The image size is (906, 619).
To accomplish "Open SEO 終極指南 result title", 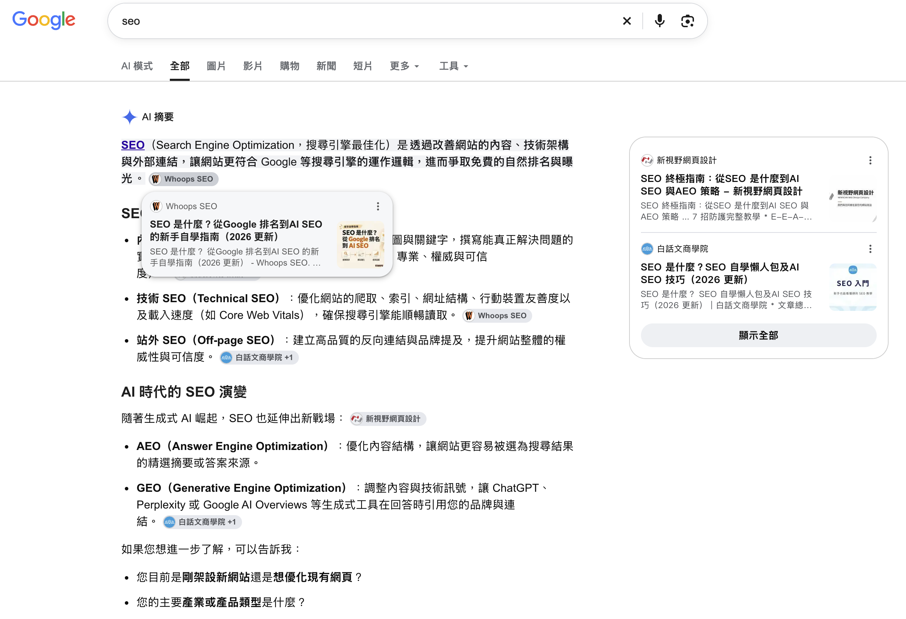I will 722,185.
